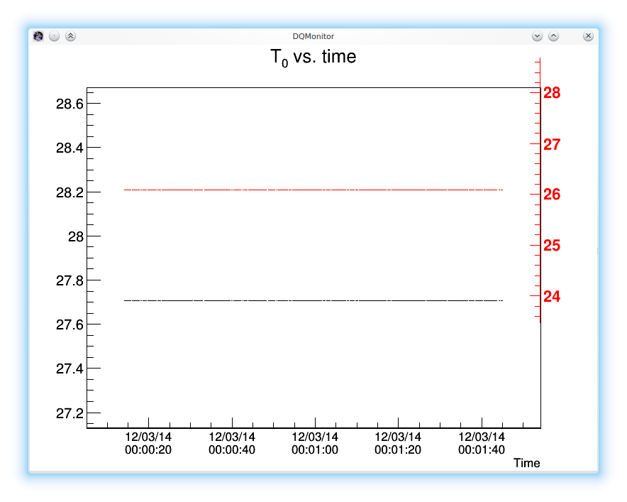Click the down-chevron button on the right title bar
Screen dimensions: 627x502
click(x=538, y=36)
